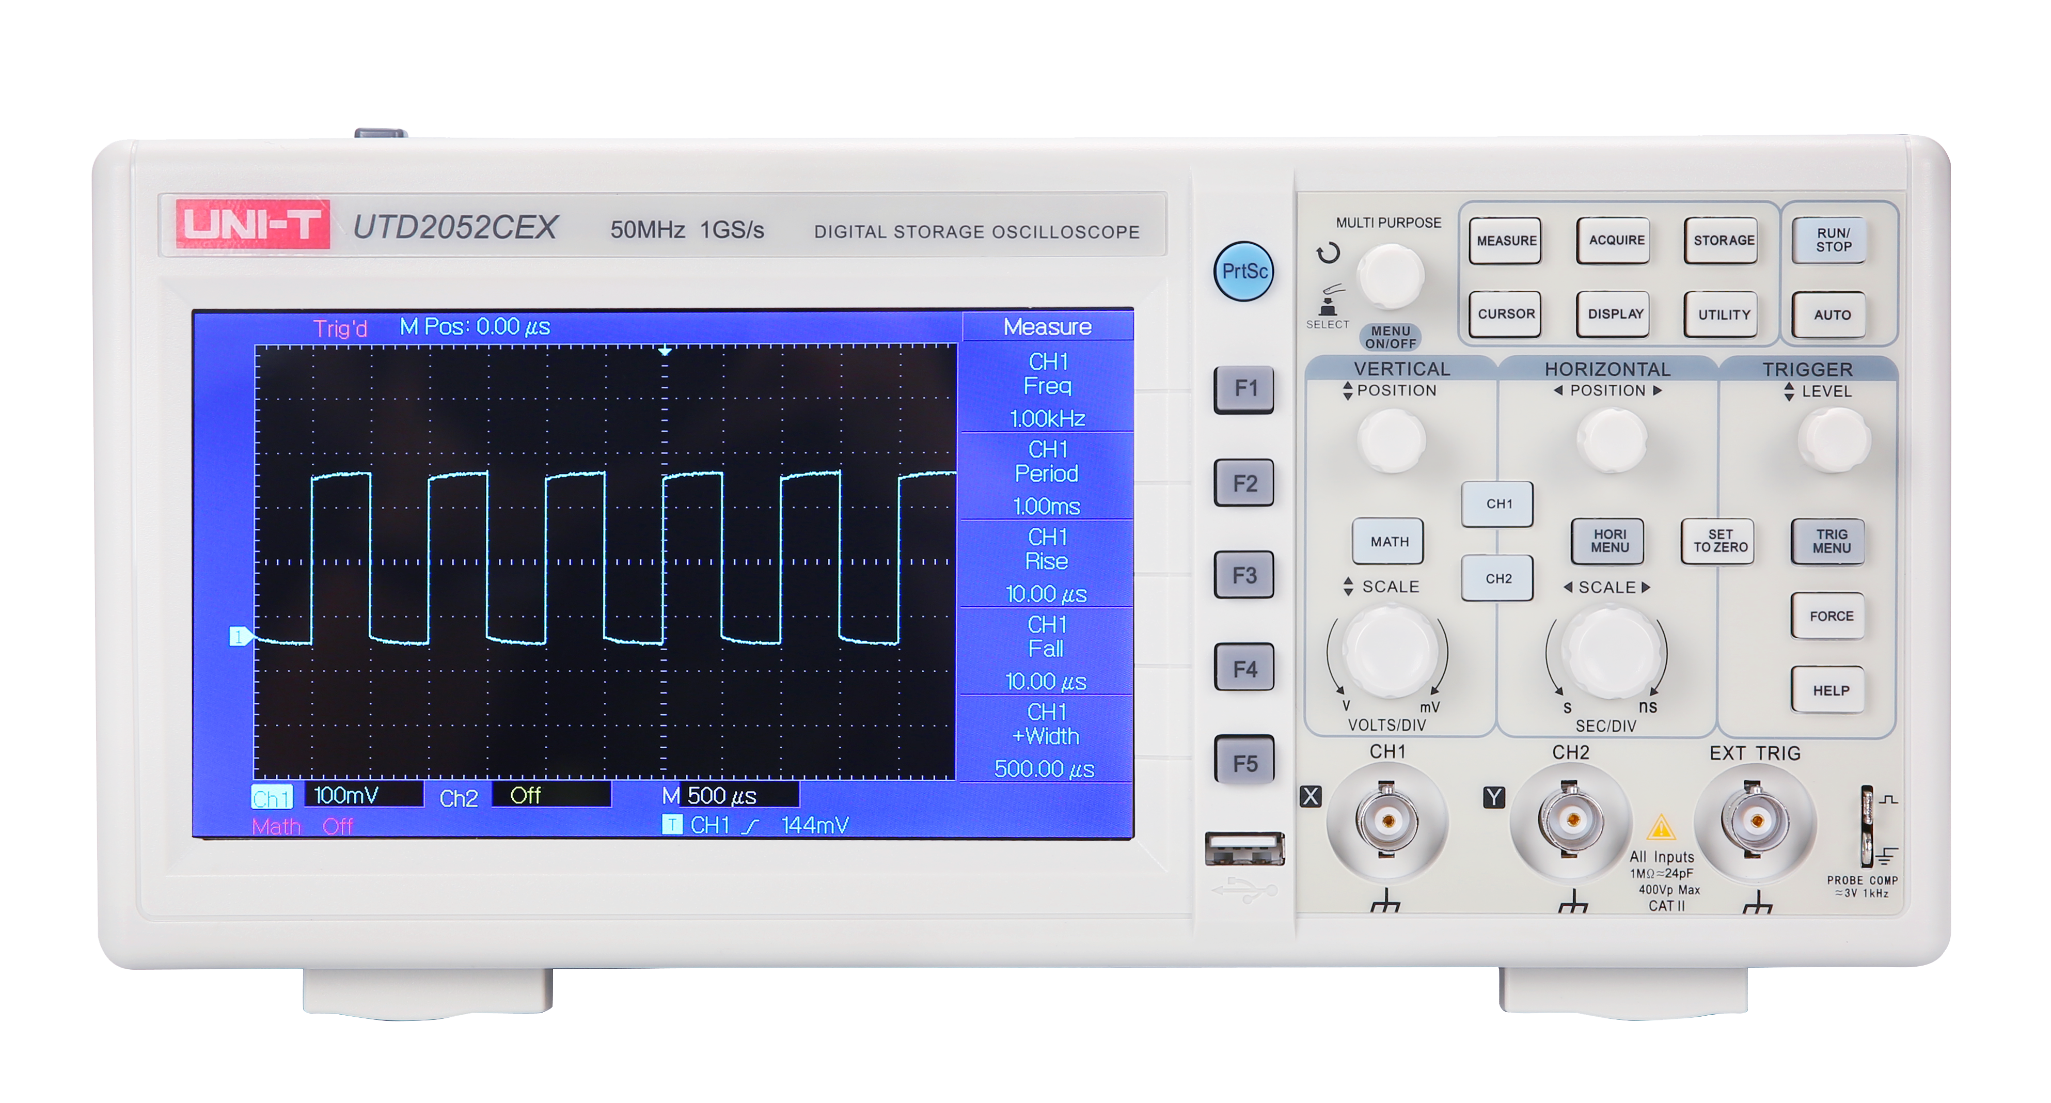Click the trigger position marker atop grid
The width and height of the screenshot is (2051, 1103).
coord(665,351)
